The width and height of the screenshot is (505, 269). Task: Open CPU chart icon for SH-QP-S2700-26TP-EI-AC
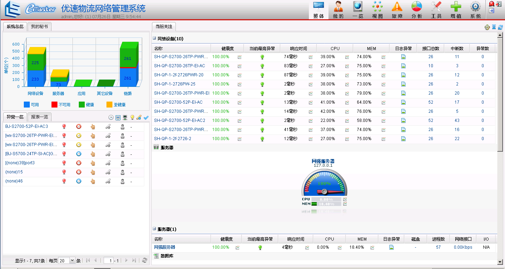click(x=347, y=66)
